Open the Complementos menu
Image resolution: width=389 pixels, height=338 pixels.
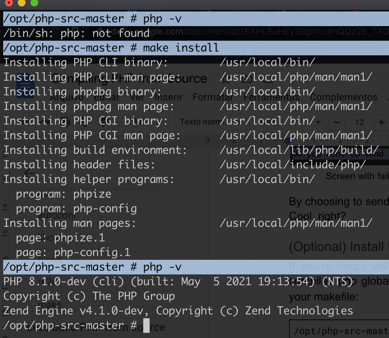point(344,97)
